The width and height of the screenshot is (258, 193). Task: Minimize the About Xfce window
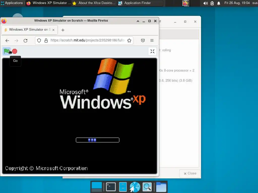pos(175,22)
